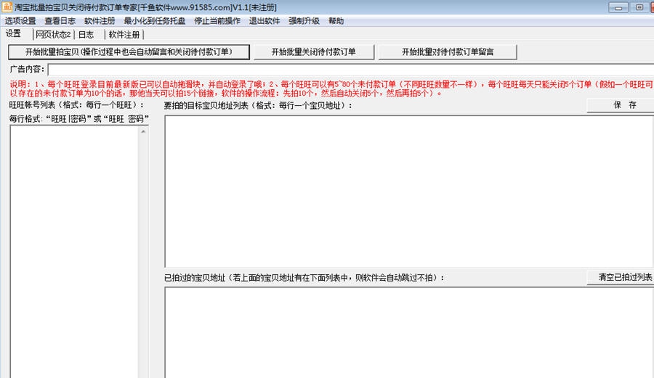Click the 要拍的目标宝贝地址列表 label

pos(258,106)
